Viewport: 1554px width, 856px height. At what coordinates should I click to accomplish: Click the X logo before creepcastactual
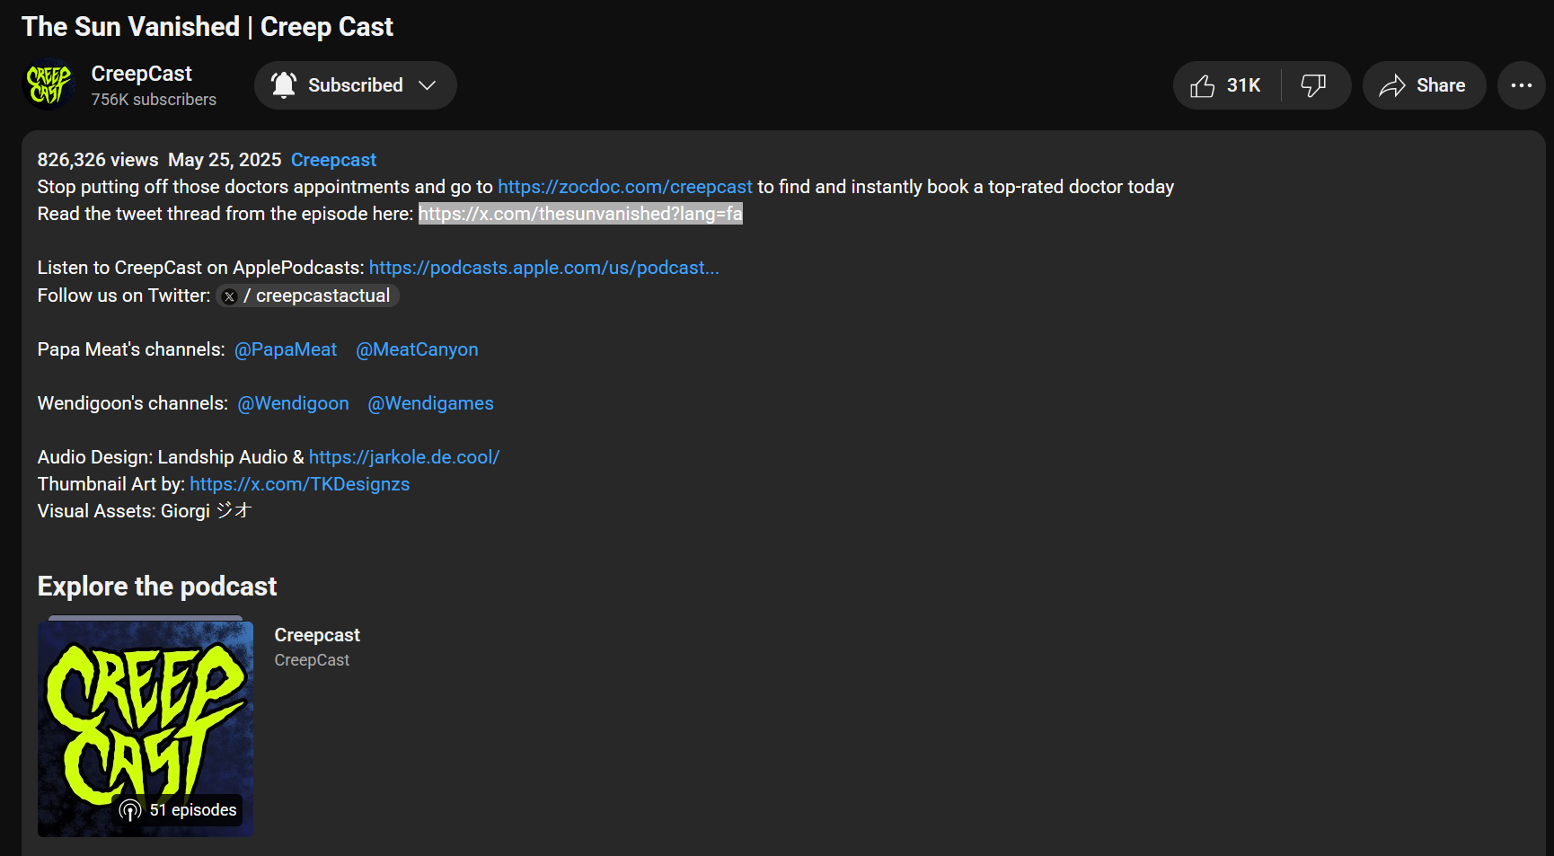(230, 296)
